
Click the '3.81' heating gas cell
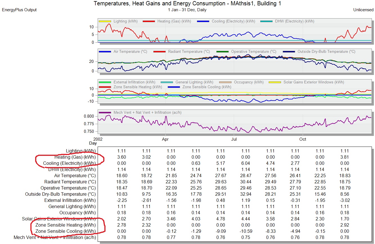pyautogui.click(x=344, y=157)
